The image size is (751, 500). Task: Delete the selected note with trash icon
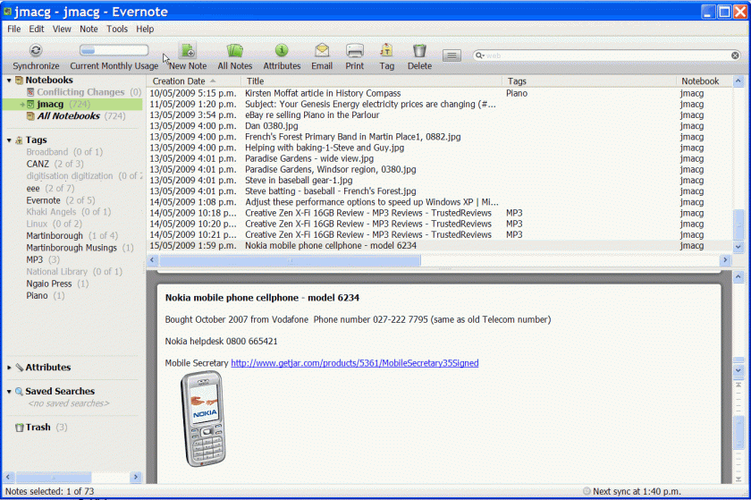[419, 50]
